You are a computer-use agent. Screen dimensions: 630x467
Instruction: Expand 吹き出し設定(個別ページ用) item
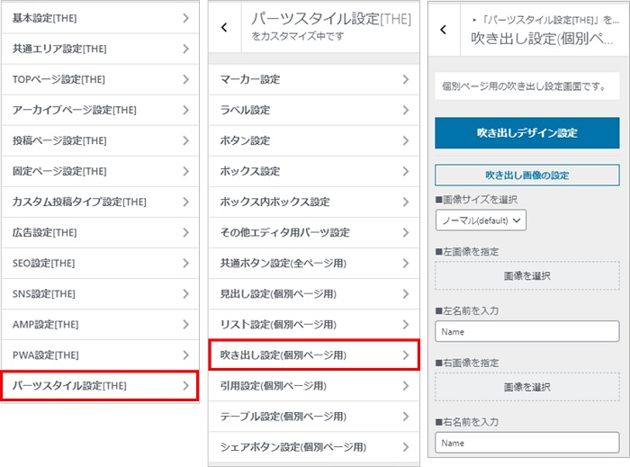click(x=314, y=355)
